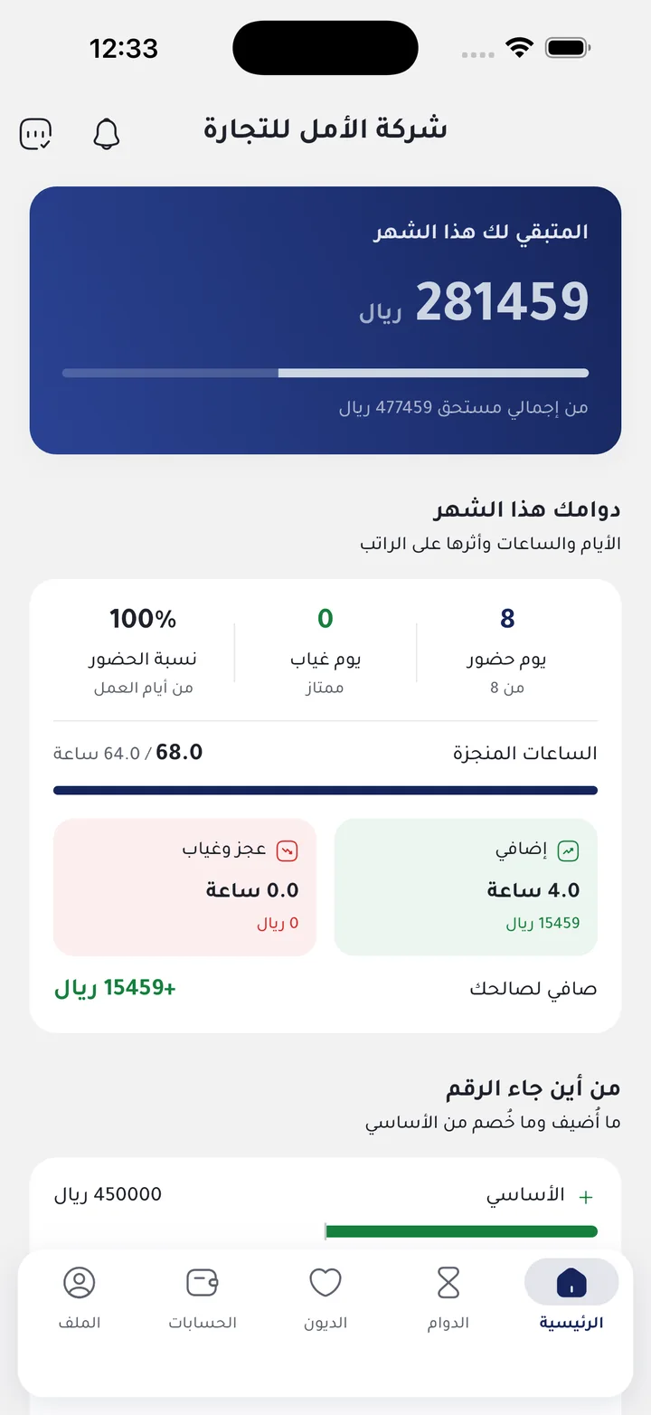The height and width of the screenshot is (1415, 651).
Task: Click the completed hours progress bar
Action: [x=325, y=790]
